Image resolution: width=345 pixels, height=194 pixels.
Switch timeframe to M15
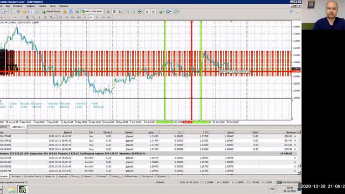73,17
